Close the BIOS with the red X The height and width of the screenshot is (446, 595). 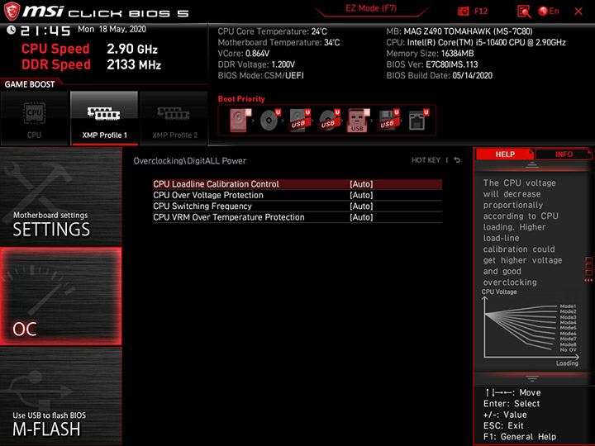pos(578,12)
